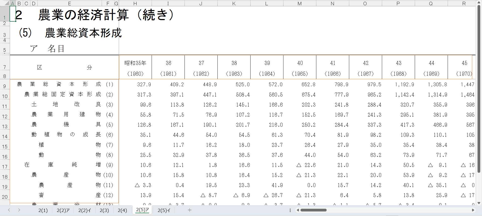Select the cell showing 327.9

[135, 84]
